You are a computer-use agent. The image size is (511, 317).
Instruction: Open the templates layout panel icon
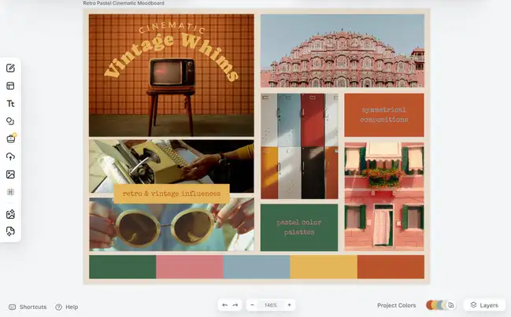point(10,86)
